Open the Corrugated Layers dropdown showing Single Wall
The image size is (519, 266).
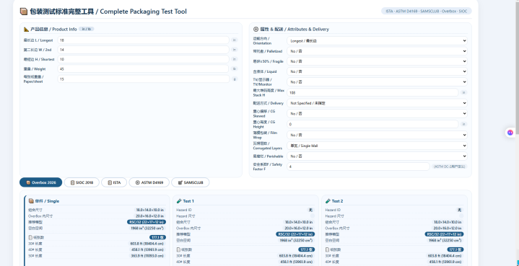377,146
